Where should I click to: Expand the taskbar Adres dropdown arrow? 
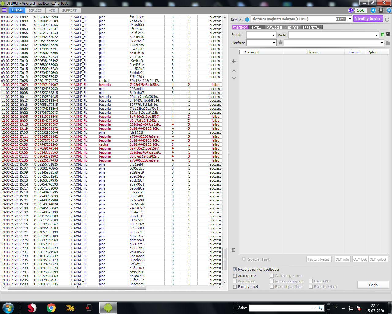click(x=314, y=308)
